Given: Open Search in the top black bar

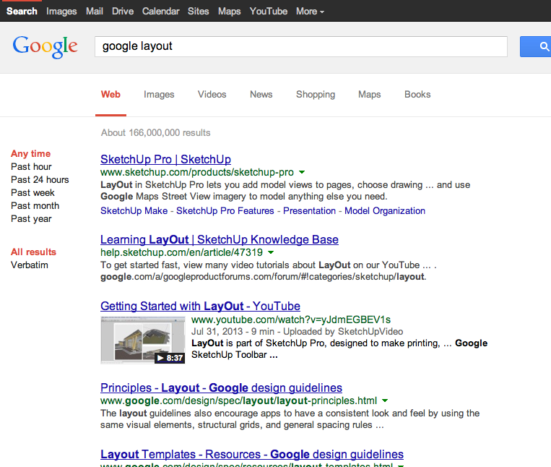Looking at the screenshot, I should pos(22,12).
